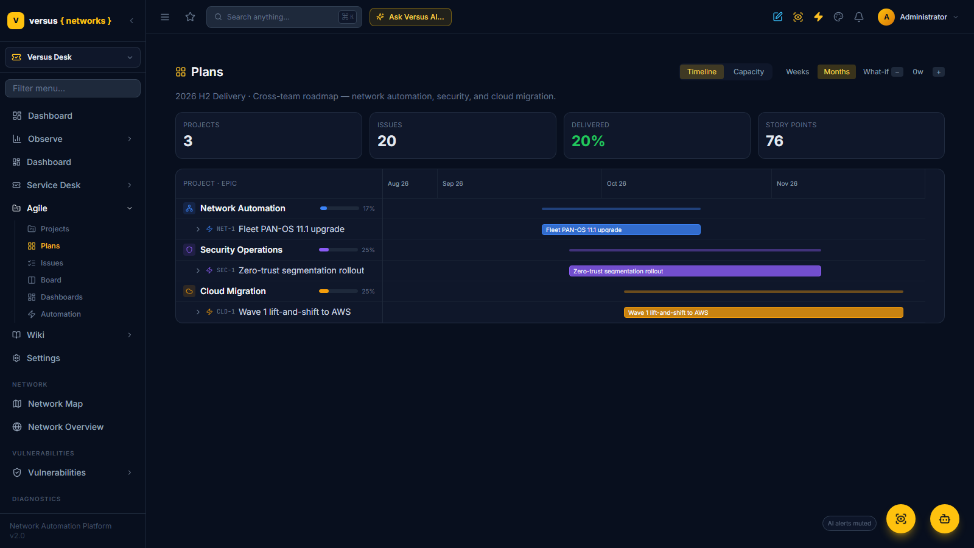The image size is (974, 548).
Task: Click the lightning bolt quick actions icon
Action: point(818,17)
